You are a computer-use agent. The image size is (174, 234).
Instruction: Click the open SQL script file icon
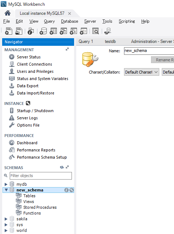pyautogui.click(x=19, y=31)
